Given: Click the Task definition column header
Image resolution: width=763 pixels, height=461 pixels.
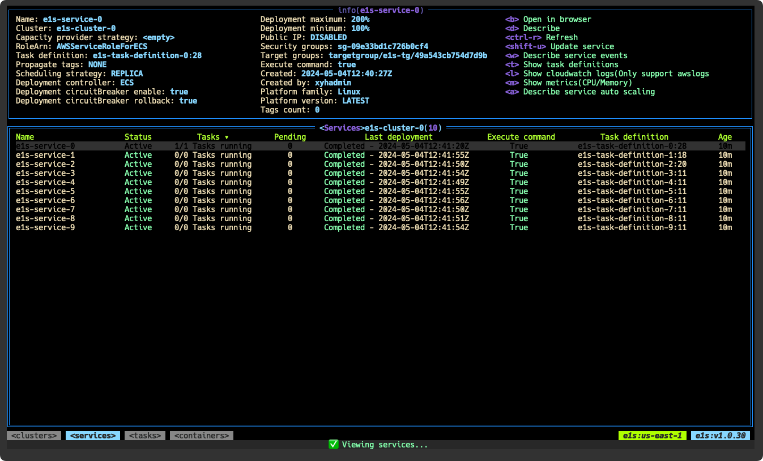Looking at the screenshot, I should [x=634, y=137].
